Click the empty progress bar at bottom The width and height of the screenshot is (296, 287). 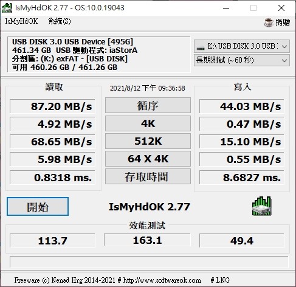149,262
